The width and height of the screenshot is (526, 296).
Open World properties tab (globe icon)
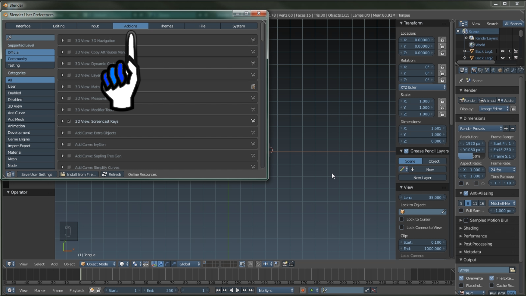coord(493,70)
